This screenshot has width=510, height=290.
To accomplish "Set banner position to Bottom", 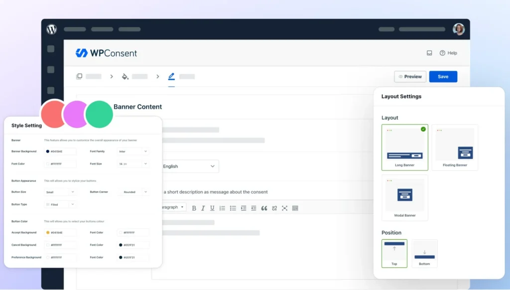I will coord(424,253).
